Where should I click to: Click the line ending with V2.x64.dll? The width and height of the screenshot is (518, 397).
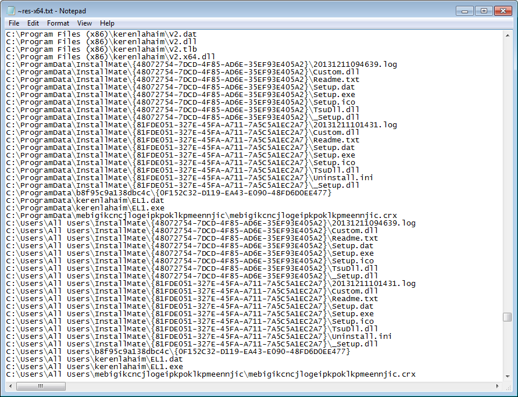pos(110,57)
